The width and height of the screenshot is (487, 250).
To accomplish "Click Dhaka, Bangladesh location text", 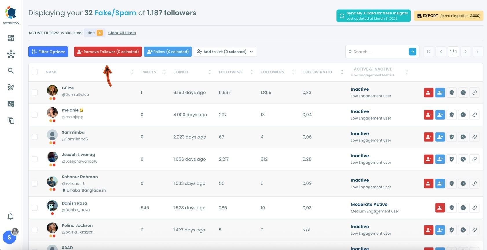I will coord(86,190).
